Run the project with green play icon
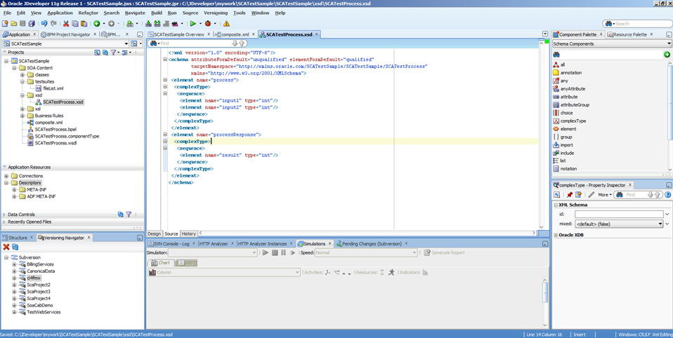This screenshot has height=338, width=673. pos(192,24)
